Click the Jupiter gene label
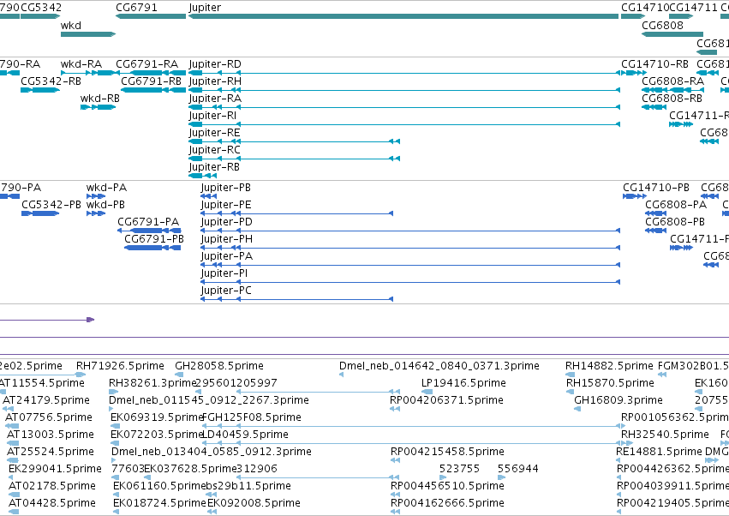This screenshot has width=729, height=516. tap(205, 8)
